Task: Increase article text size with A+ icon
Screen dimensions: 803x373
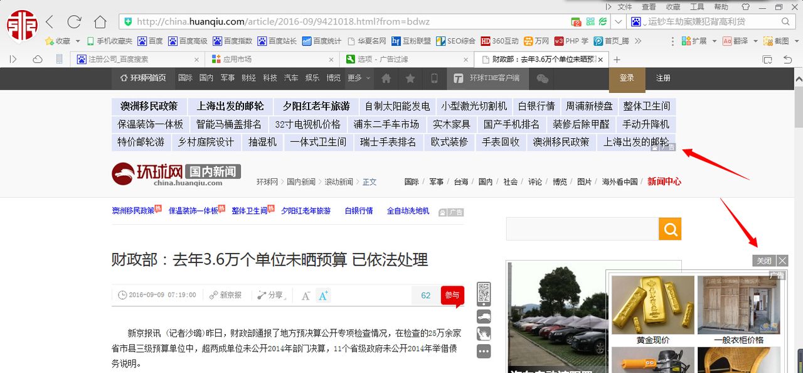Action: tap(322, 295)
